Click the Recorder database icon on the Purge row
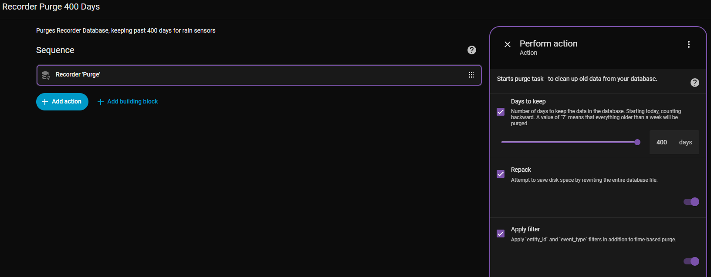Screen dimensions: 711x277 click(x=46, y=75)
